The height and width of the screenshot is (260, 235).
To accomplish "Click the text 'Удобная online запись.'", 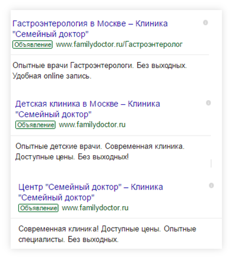I will [x=52, y=76].
